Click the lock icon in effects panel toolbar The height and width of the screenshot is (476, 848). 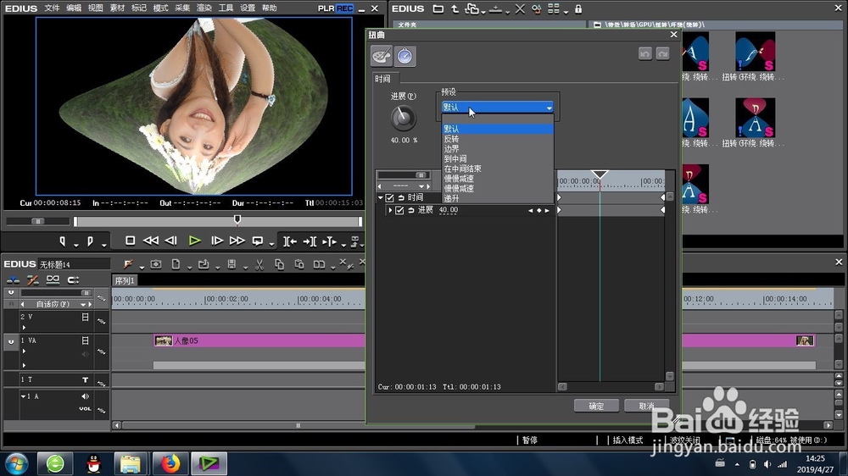pos(578,8)
